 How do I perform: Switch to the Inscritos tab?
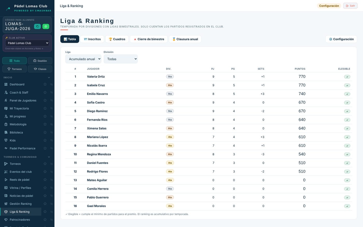pyautogui.click(x=92, y=39)
